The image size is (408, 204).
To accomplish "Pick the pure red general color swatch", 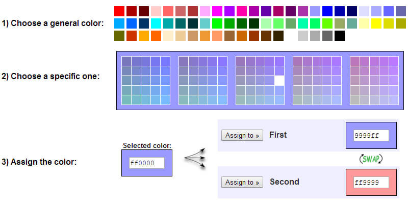I will coord(119,11).
